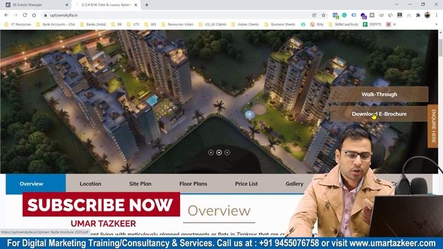Switch to the Events Manager tab
This screenshot has width=443, height=249.
pos(37,5)
